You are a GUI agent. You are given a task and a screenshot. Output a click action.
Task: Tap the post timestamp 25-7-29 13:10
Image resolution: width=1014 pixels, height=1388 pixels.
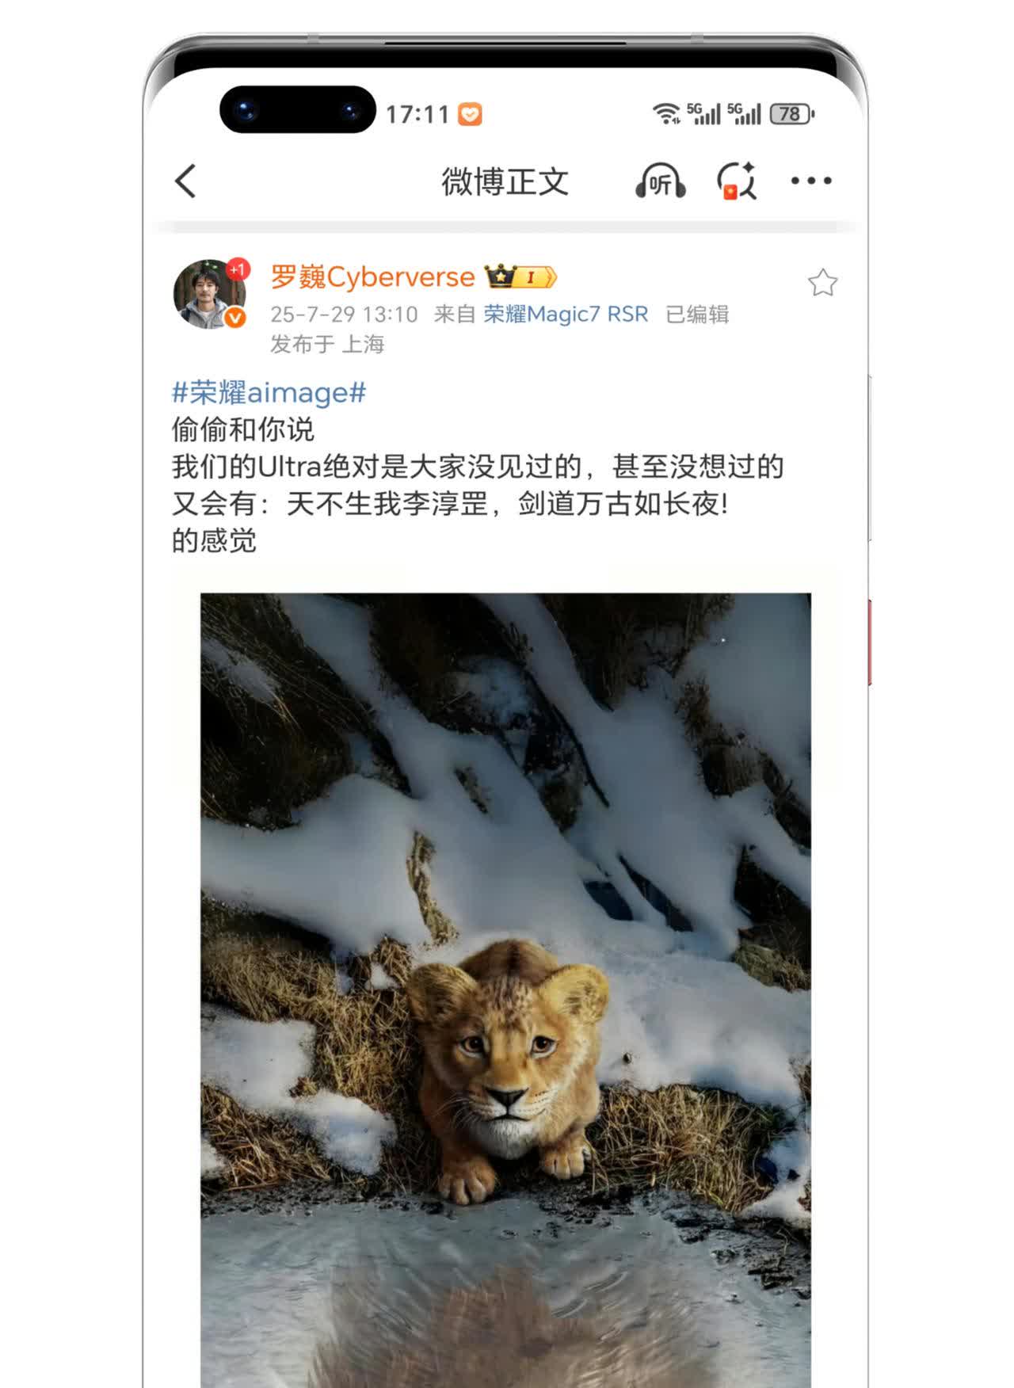click(x=344, y=315)
